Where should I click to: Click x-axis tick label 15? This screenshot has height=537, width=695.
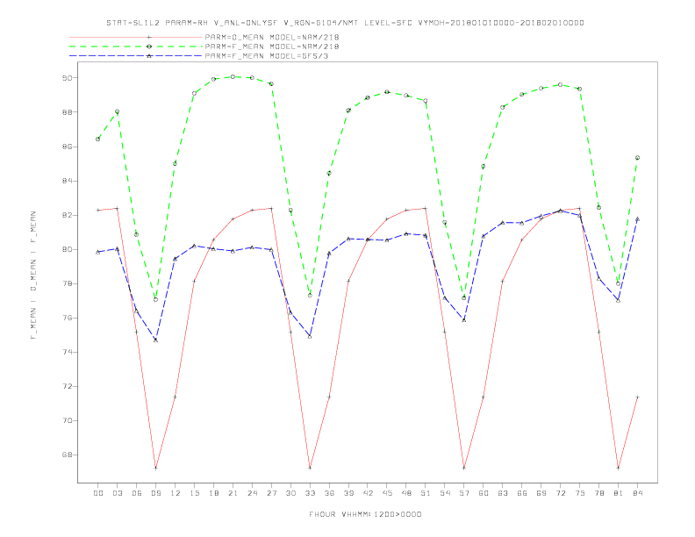[x=194, y=493]
